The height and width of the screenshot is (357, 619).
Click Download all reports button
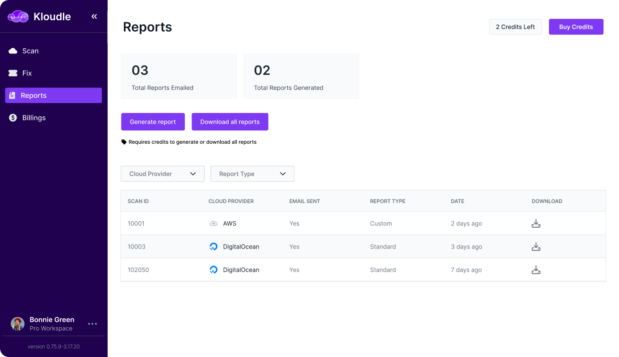point(230,122)
